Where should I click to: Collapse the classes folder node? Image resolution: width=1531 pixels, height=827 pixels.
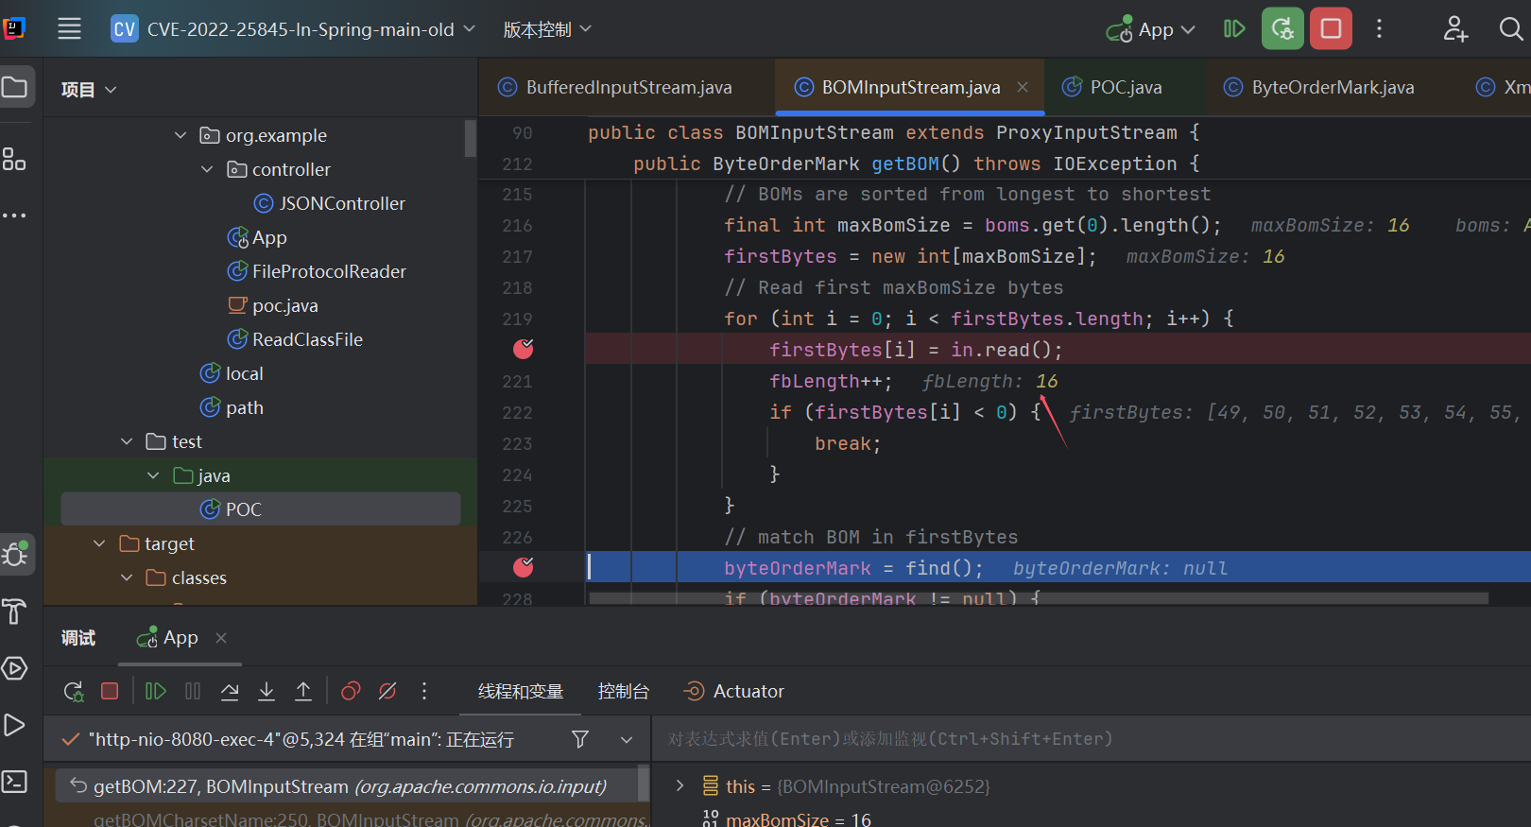point(127,577)
